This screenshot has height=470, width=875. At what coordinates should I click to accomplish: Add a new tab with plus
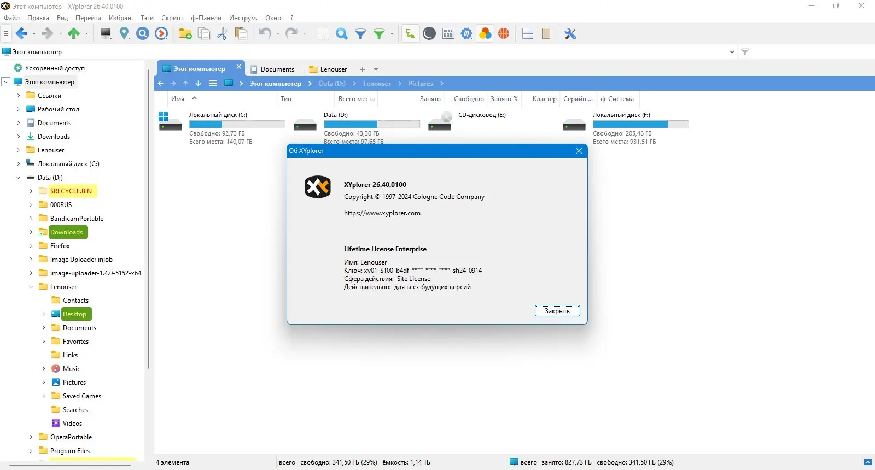362,69
